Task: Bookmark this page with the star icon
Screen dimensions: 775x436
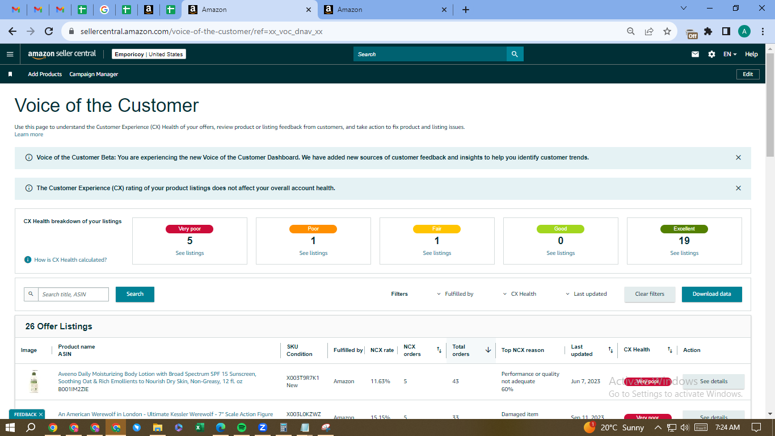Action: pos(667,31)
